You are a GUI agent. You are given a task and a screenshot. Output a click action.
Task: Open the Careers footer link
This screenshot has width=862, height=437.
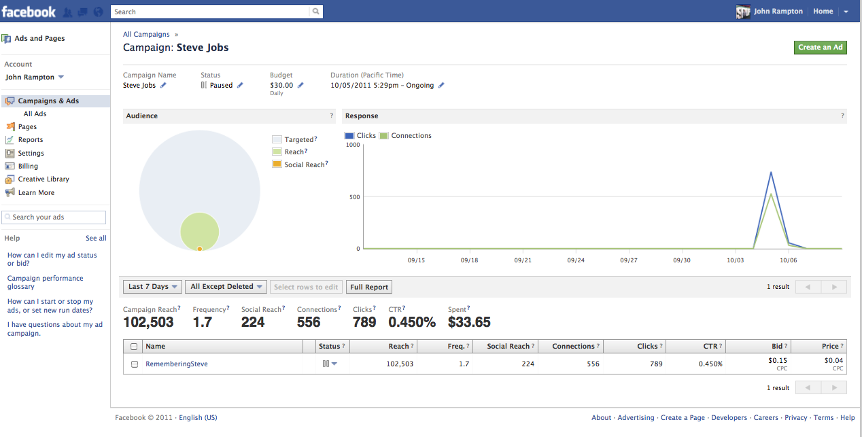pos(766,418)
